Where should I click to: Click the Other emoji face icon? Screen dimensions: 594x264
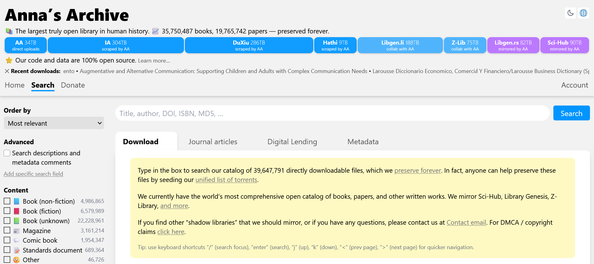[x=17, y=260]
